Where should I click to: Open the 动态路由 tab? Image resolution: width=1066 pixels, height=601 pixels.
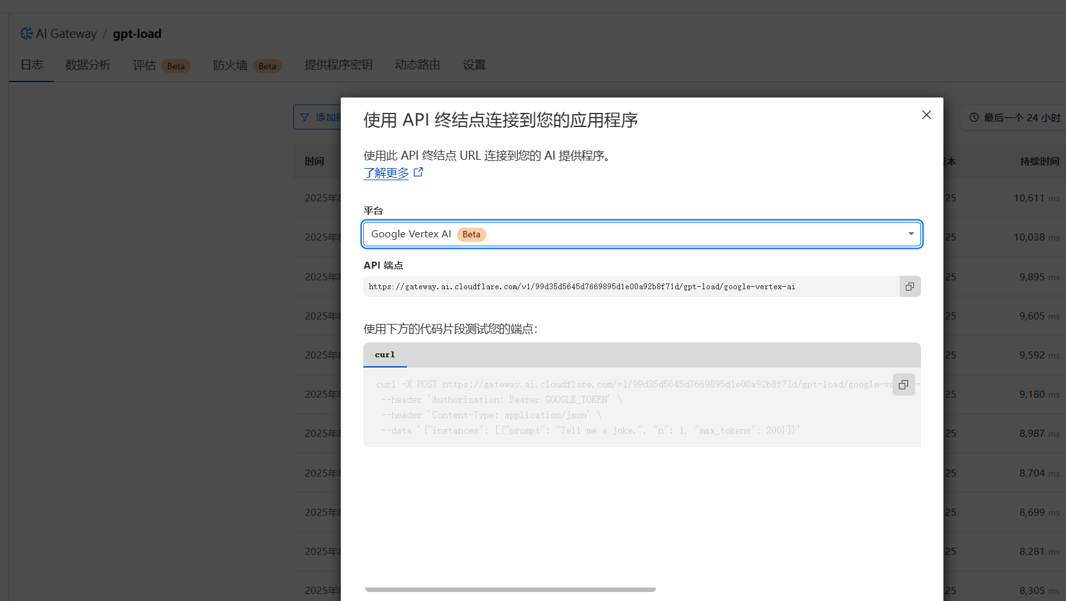click(418, 65)
